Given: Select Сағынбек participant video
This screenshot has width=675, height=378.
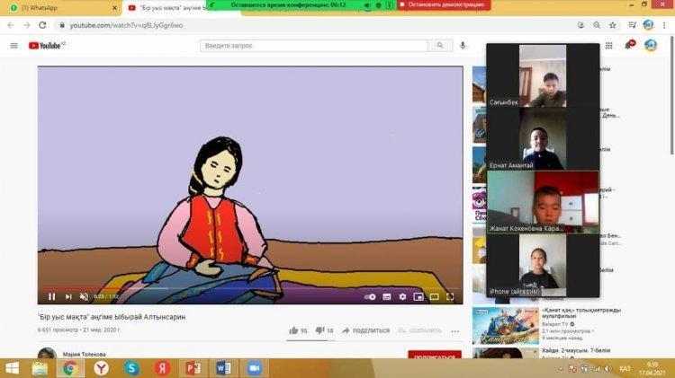Looking at the screenshot, I should pos(543,75).
